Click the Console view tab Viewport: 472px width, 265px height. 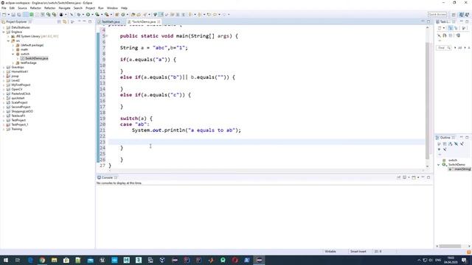coord(107,177)
